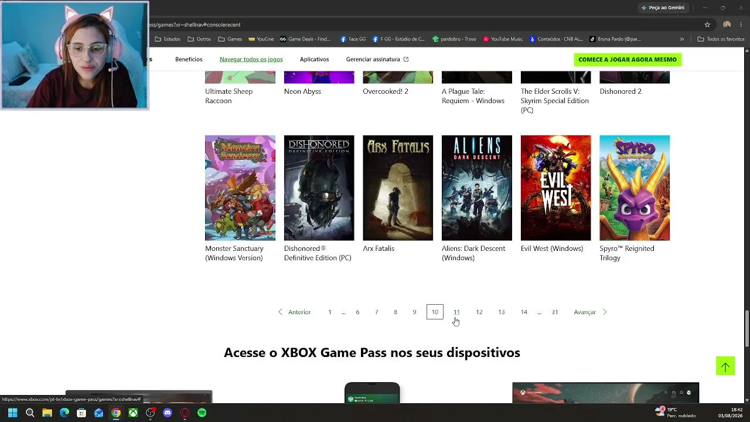Open the F GG - Estúdio bookmark
Screen dimensions: 750x422
click(398, 39)
